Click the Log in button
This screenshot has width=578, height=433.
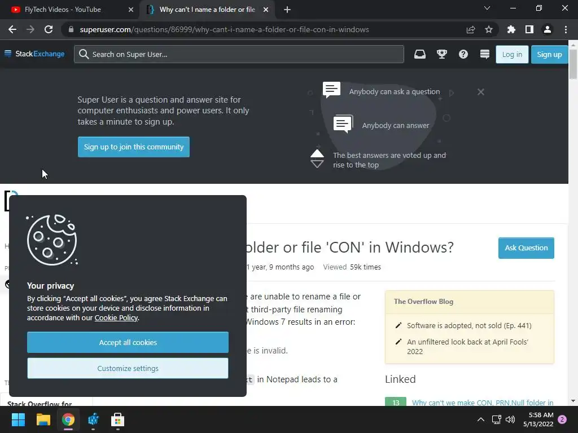[512, 55]
